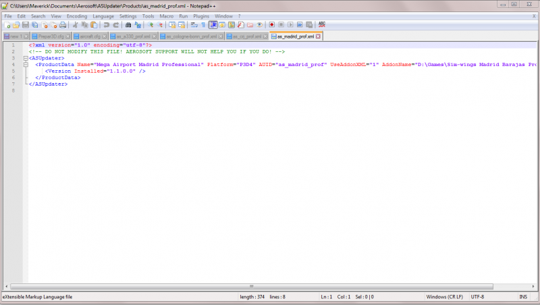Click the New file toolbar icon

7,25
